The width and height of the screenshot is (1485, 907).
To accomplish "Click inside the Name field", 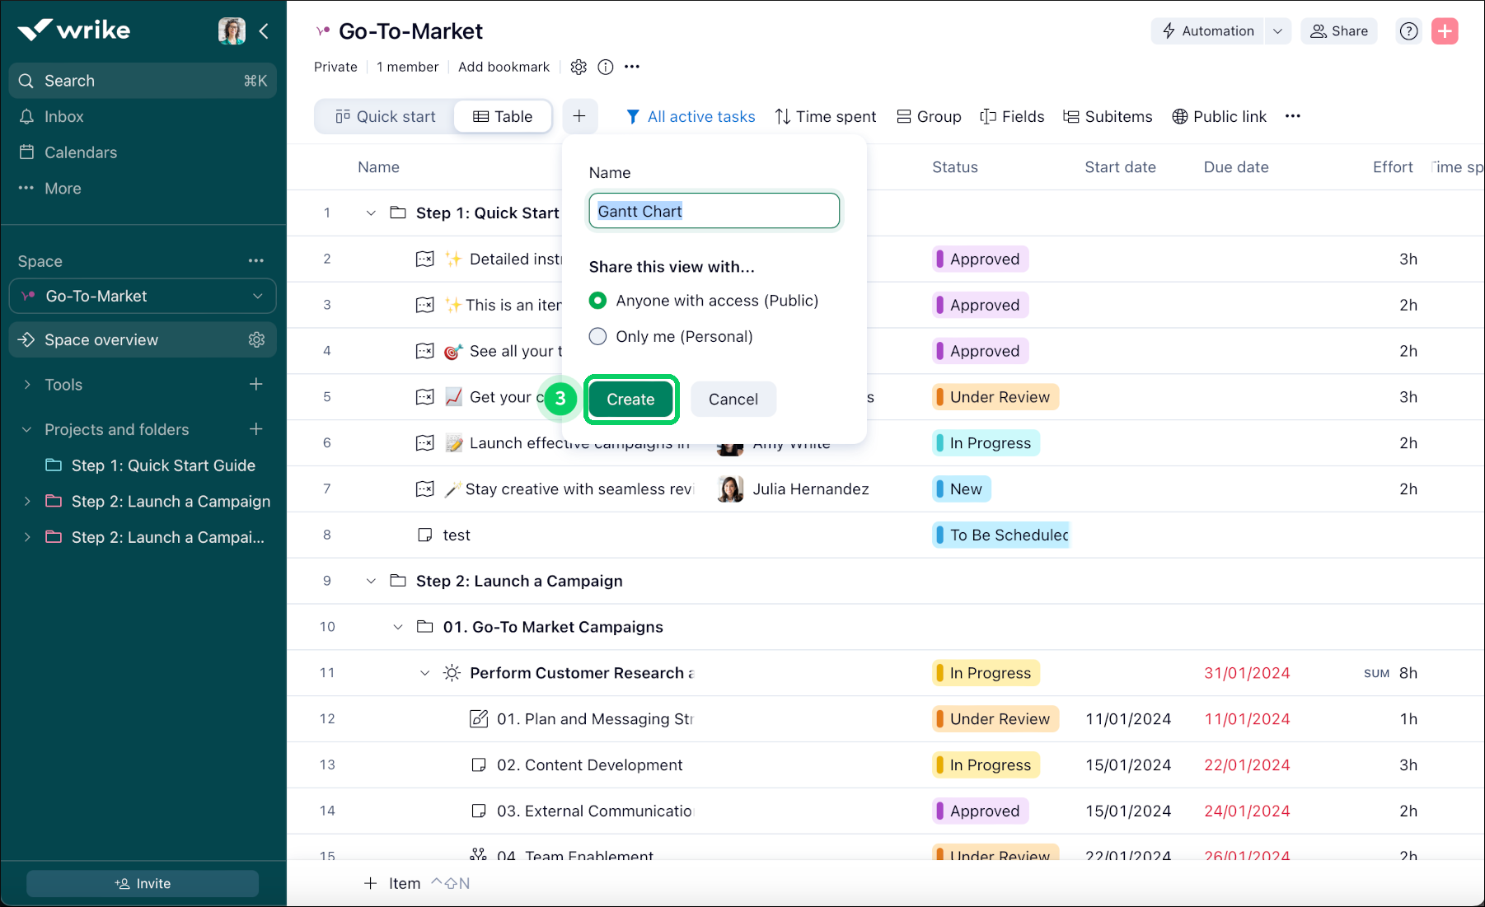I will (714, 211).
